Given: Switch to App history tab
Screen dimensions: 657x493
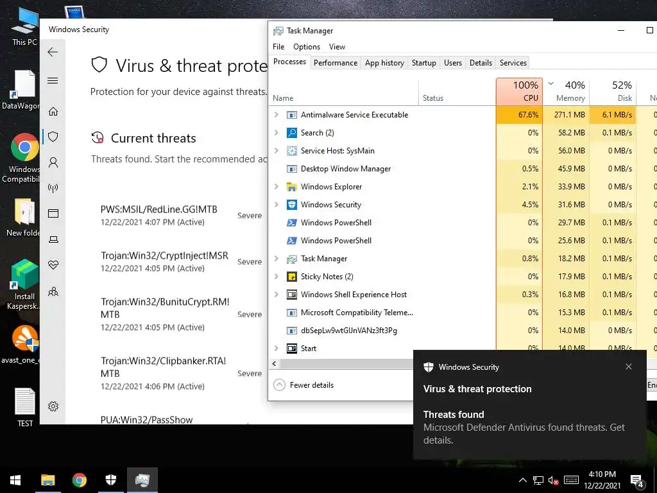Looking at the screenshot, I should point(384,63).
